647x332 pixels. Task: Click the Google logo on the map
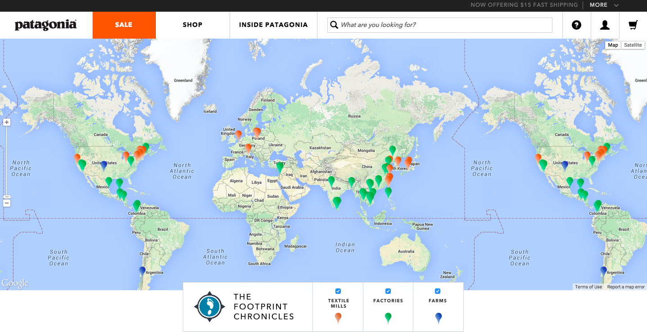point(14,283)
